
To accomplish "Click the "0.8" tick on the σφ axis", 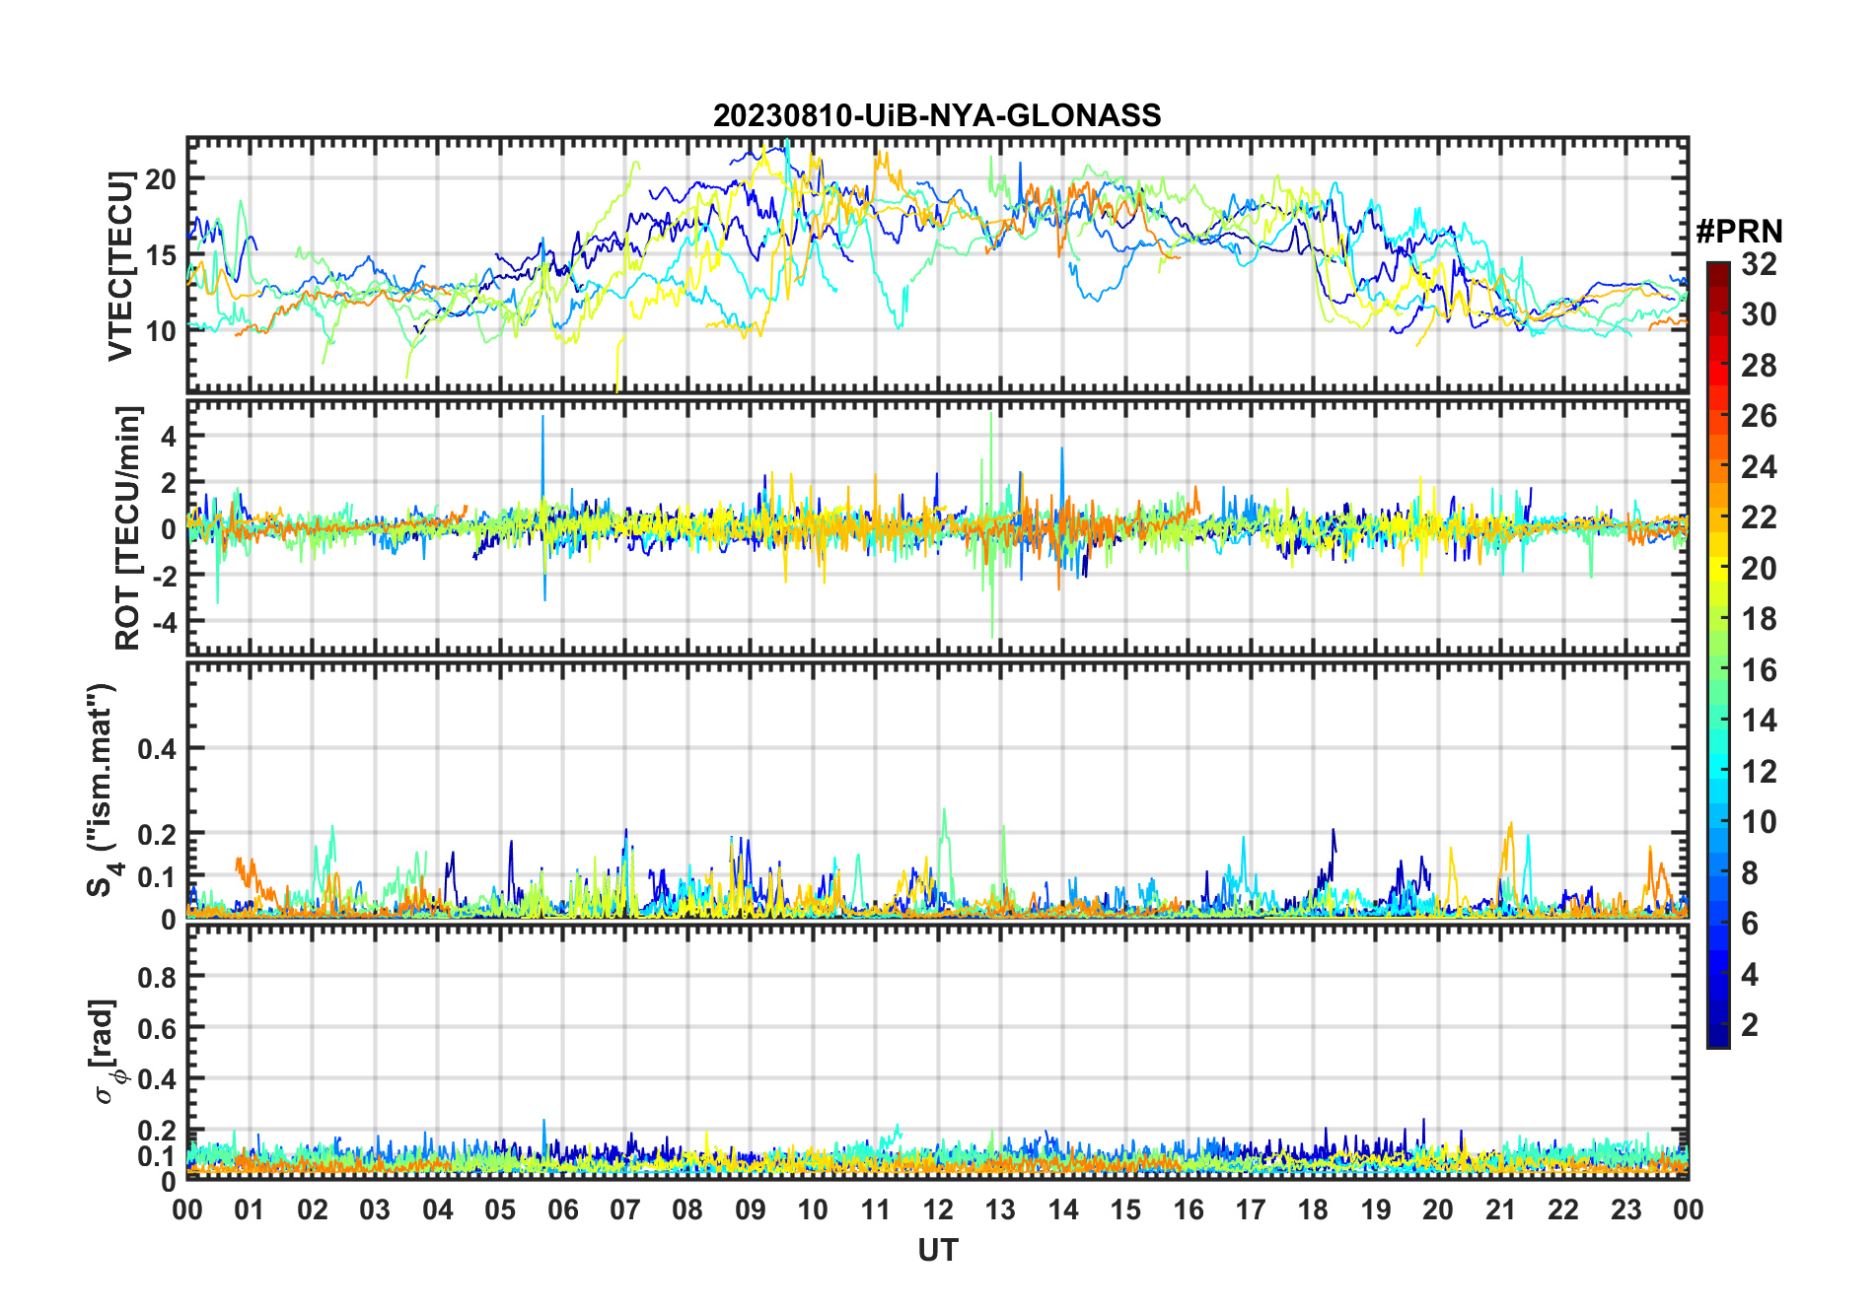I will (x=157, y=977).
